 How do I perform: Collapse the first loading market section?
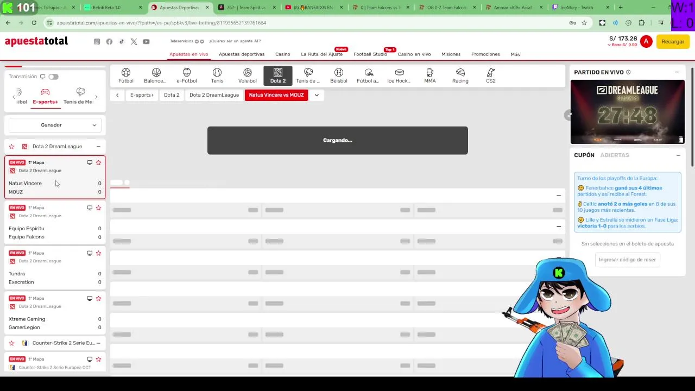click(559, 195)
